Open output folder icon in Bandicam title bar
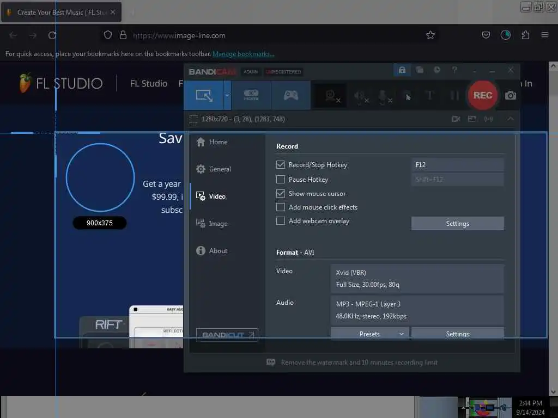 [420, 70]
